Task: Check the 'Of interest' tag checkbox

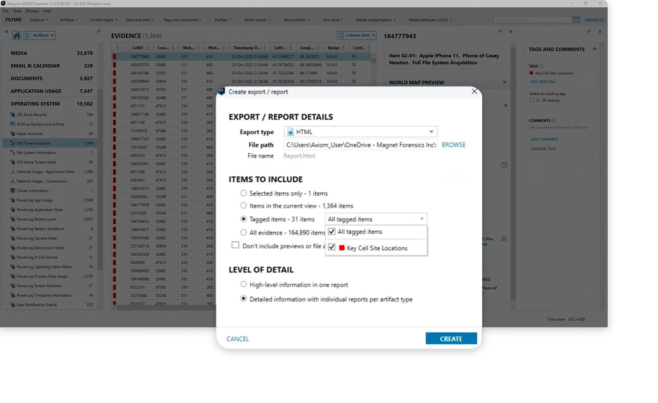Action: 532,100
